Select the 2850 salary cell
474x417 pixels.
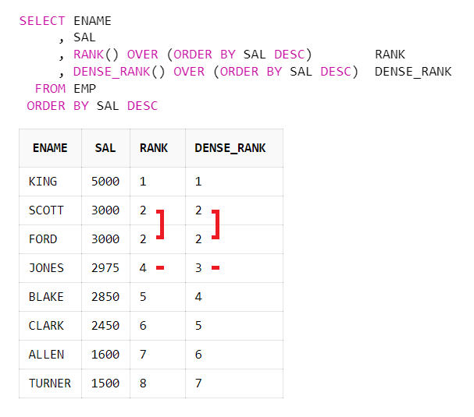(x=105, y=297)
